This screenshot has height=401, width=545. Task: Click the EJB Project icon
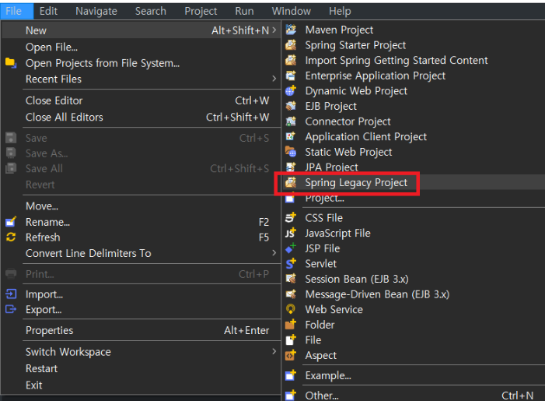291,106
